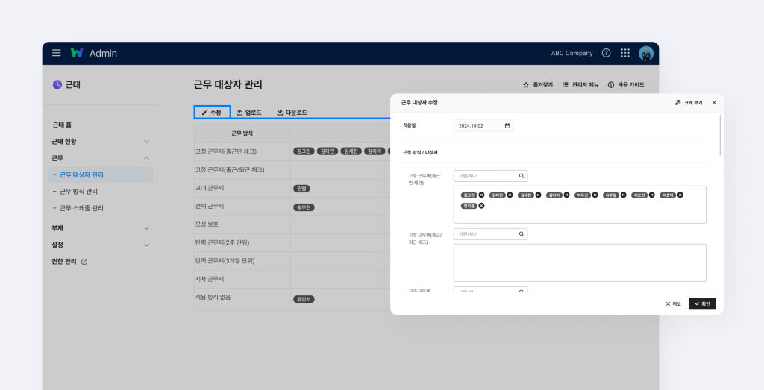Focus 사원/부서 input for 출근/퇴근 체크 row
The height and width of the screenshot is (390, 764).
pos(490,234)
